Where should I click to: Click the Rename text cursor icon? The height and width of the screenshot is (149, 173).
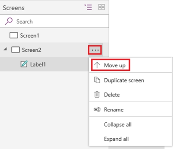[97, 109]
